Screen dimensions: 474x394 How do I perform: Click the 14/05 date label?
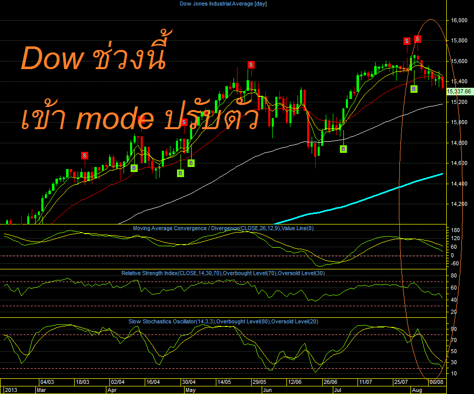(x=224, y=382)
